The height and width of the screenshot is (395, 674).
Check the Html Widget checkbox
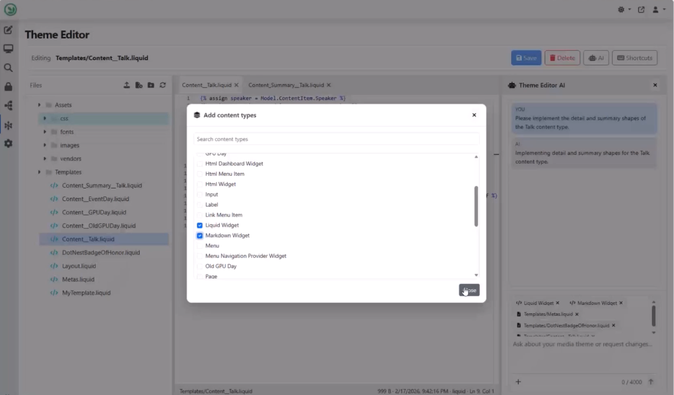pos(200,185)
